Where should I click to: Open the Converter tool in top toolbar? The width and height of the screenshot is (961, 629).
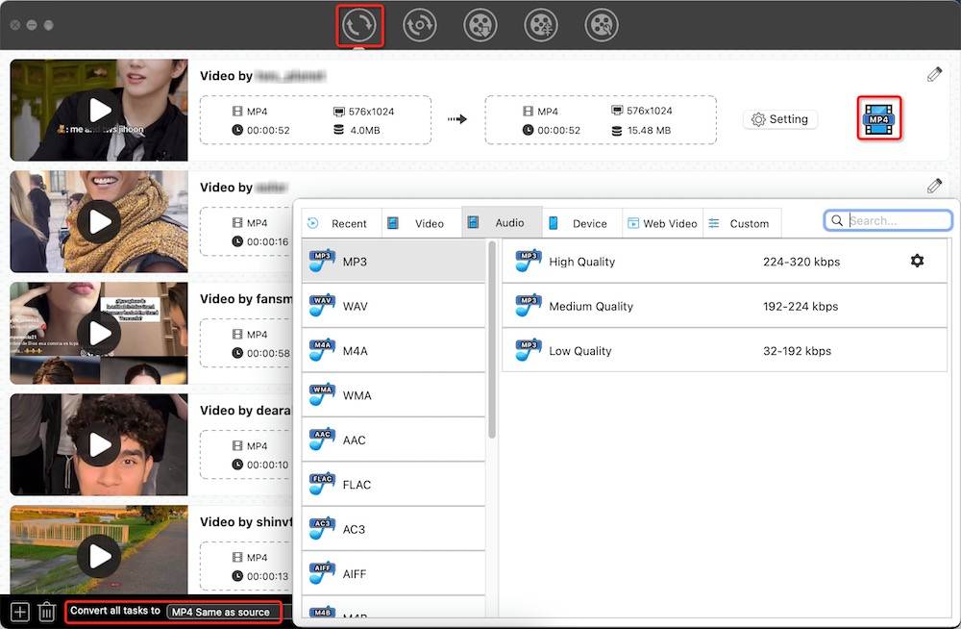tap(359, 25)
